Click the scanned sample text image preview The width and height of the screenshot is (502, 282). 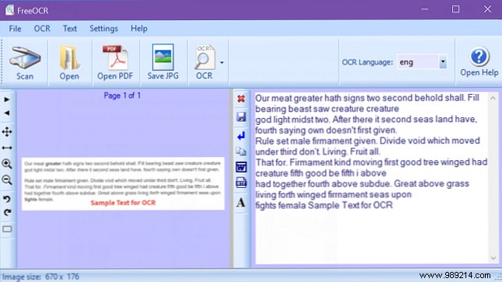[123, 184]
